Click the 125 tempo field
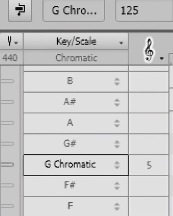173x216 pixels. pos(144,10)
